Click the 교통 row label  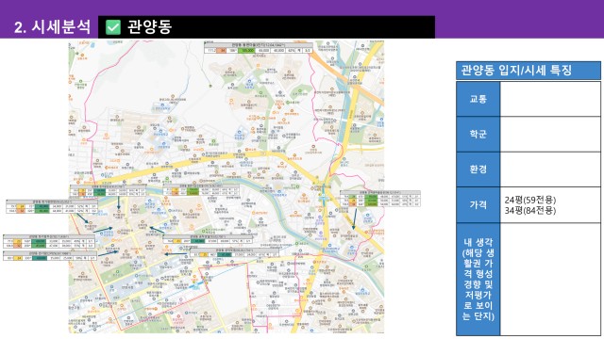(x=478, y=99)
